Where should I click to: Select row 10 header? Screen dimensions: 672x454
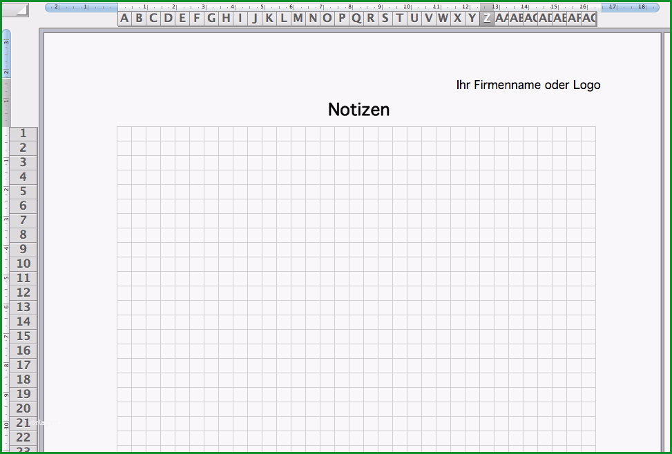(23, 264)
